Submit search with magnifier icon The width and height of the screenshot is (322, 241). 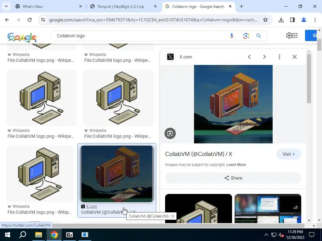pyautogui.click(x=258, y=36)
